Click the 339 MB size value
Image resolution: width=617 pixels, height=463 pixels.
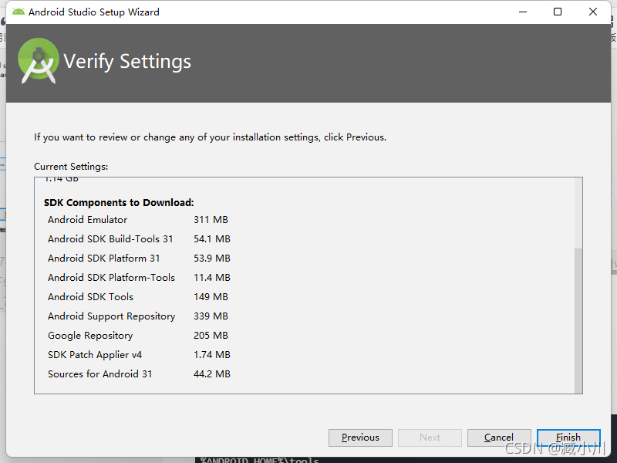click(211, 316)
